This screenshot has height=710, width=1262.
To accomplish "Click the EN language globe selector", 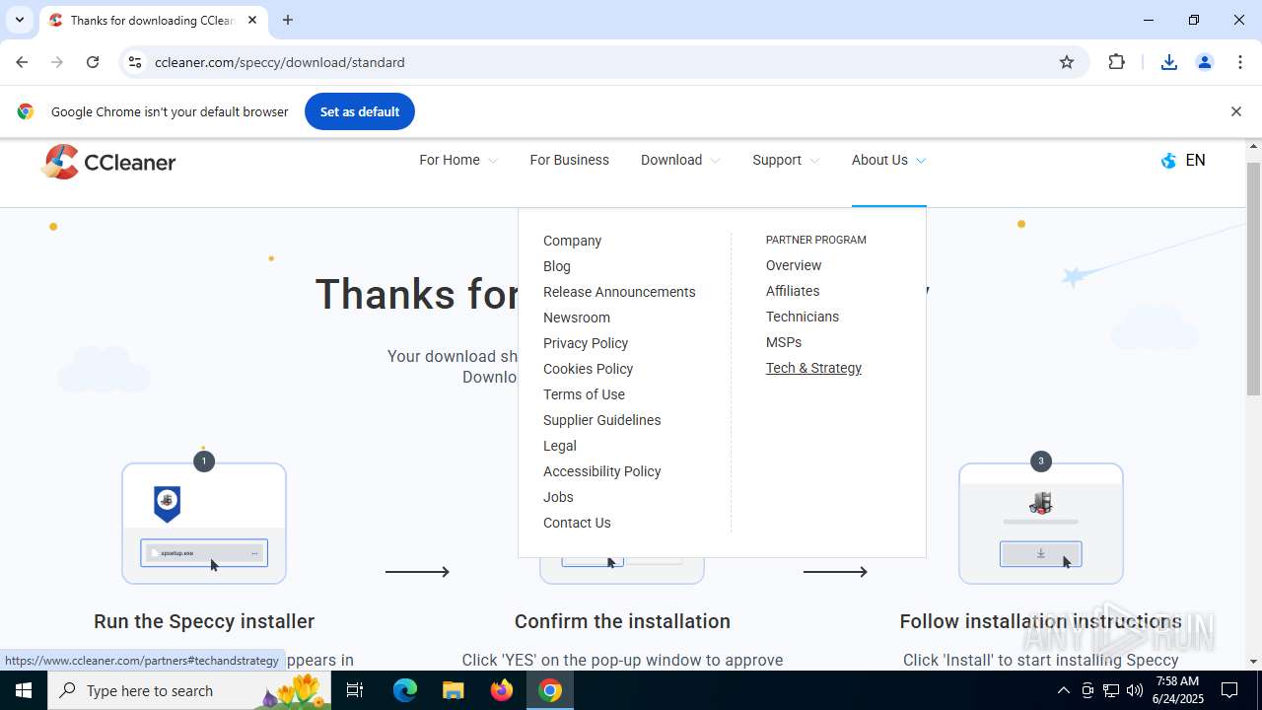I will click(x=1183, y=161).
